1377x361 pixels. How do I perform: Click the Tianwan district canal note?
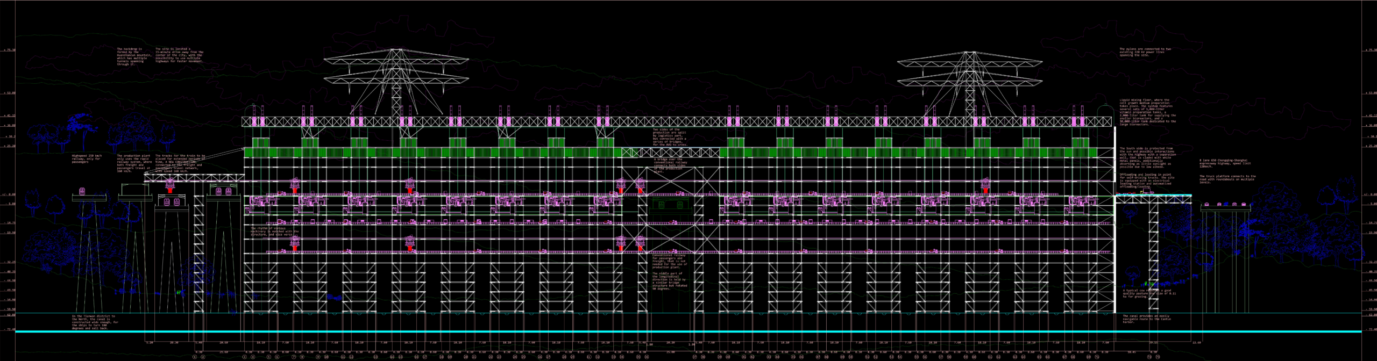pyautogui.click(x=95, y=322)
